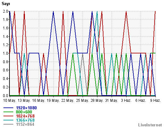
Task: Click the green line swatch for 800×600
Action: (x=8, y=112)
